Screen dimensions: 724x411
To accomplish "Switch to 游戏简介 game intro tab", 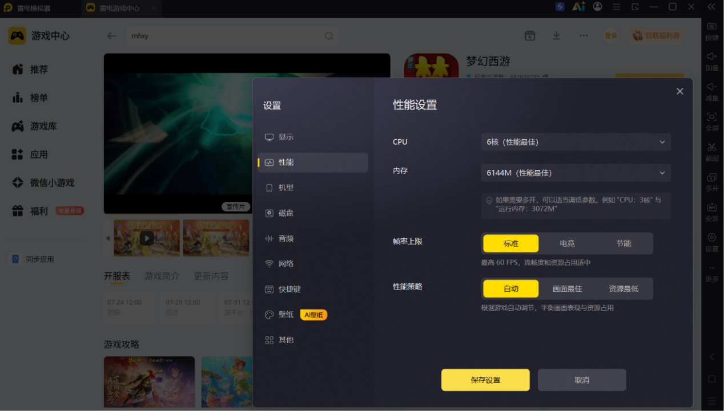I will coord(162,276).
